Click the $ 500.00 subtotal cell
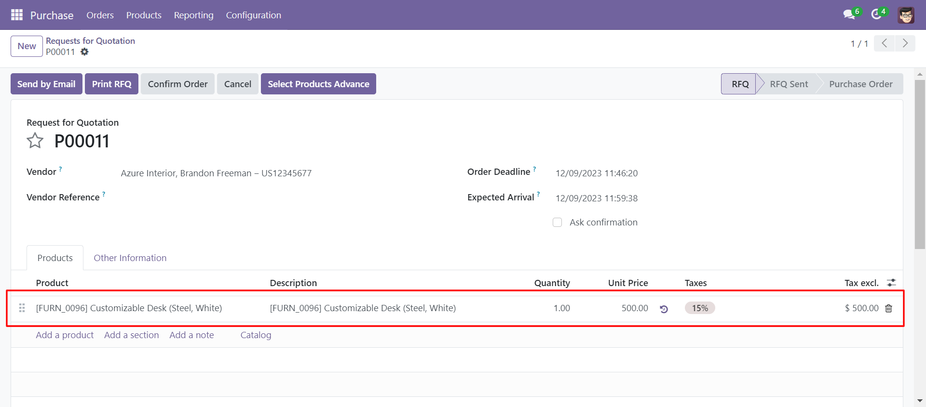 861,308
